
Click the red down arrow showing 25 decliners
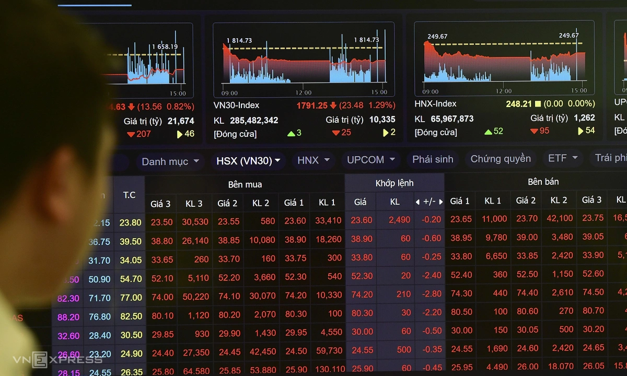[336, 133]
